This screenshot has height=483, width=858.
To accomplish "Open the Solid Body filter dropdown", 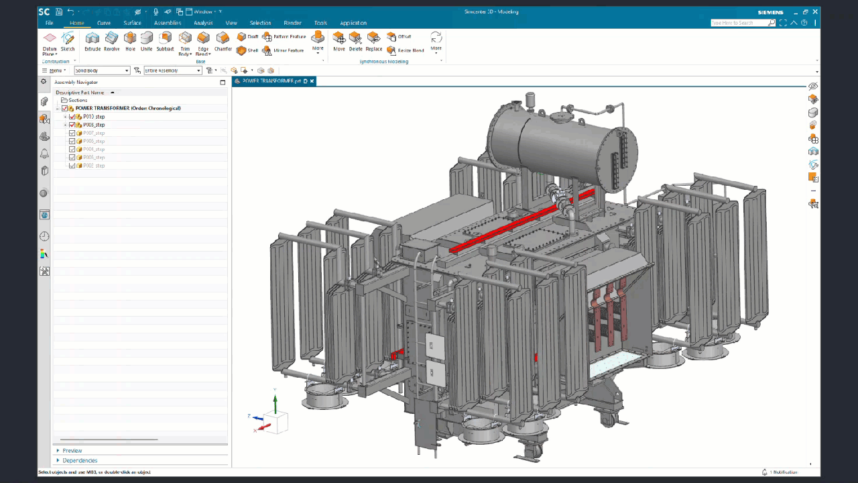I will [x=102, y=70].
